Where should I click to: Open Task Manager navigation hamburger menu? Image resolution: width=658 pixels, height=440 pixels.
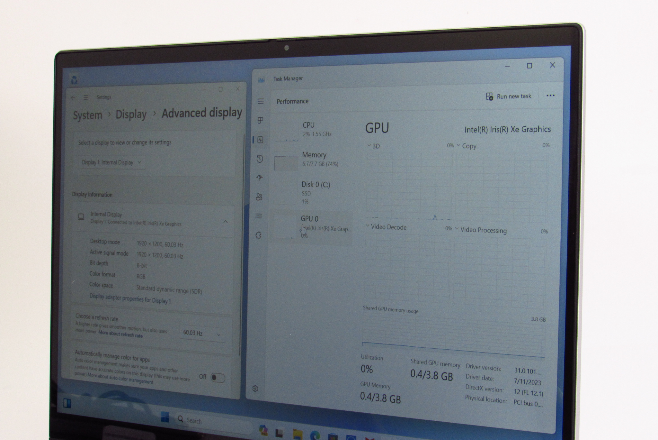click(261, 101)
